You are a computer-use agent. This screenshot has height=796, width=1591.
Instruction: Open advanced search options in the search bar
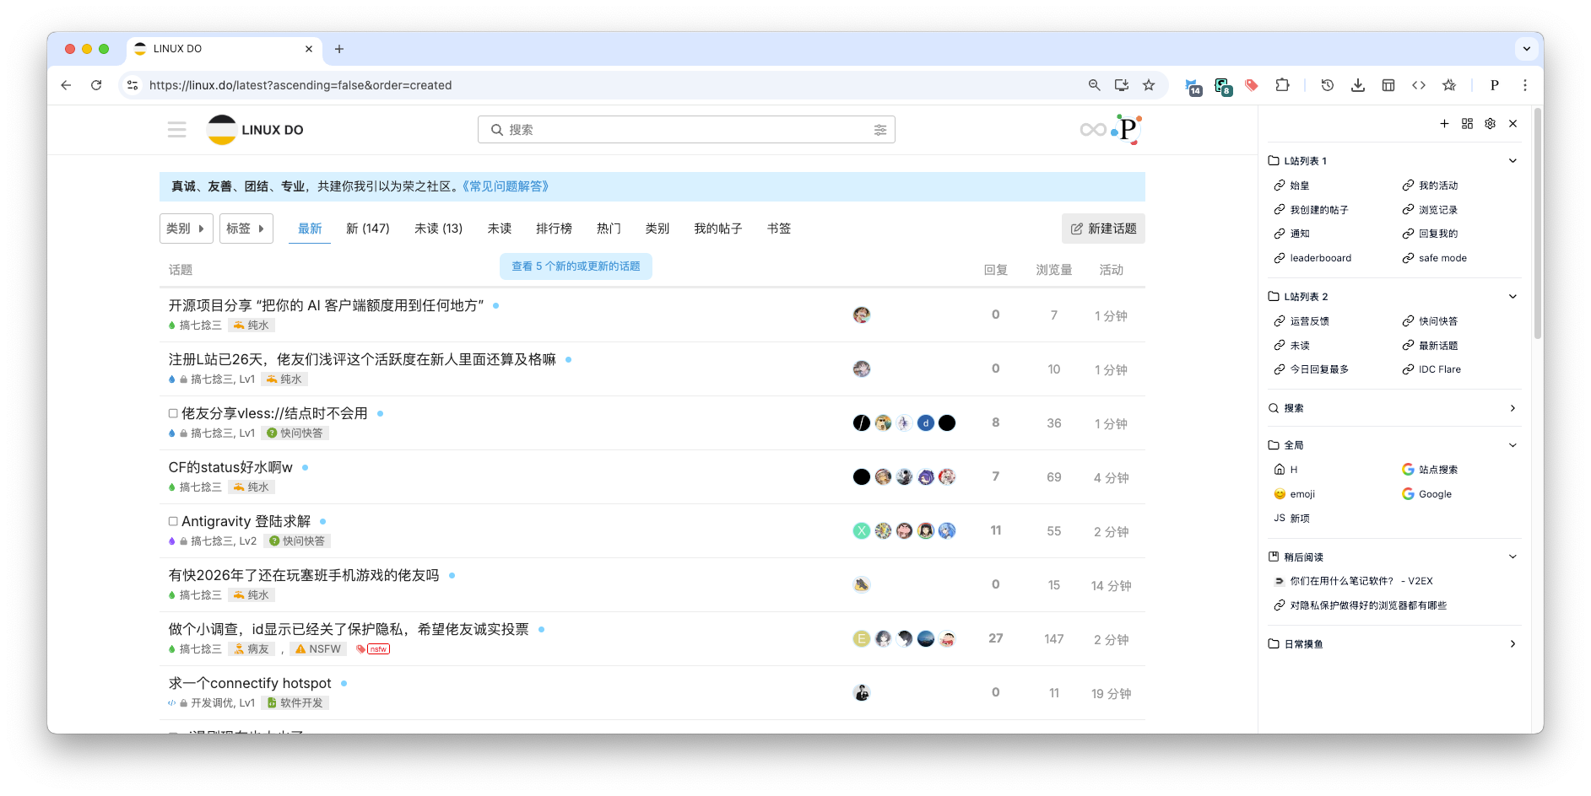880,129
